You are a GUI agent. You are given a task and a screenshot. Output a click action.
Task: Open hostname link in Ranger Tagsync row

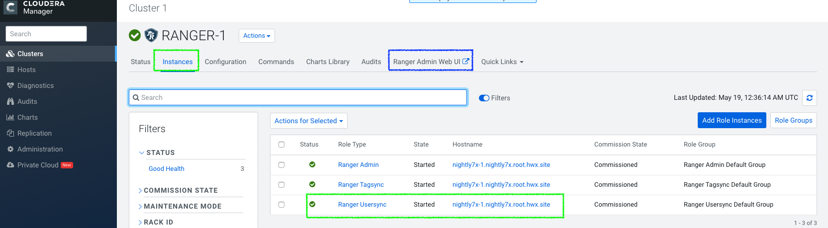501,184
